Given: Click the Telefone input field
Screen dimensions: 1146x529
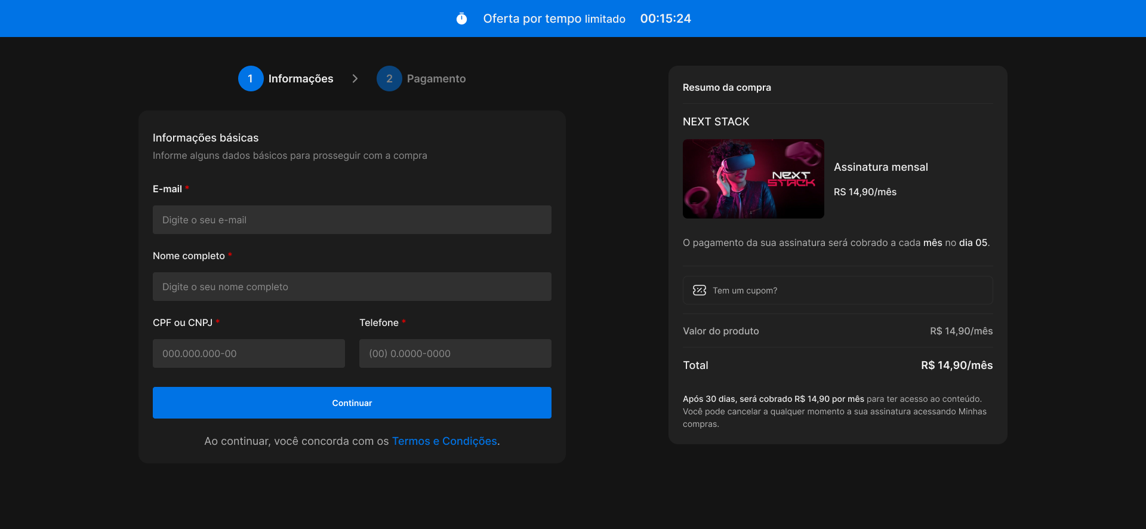Looking at the screenshot, I should point(455,353).
